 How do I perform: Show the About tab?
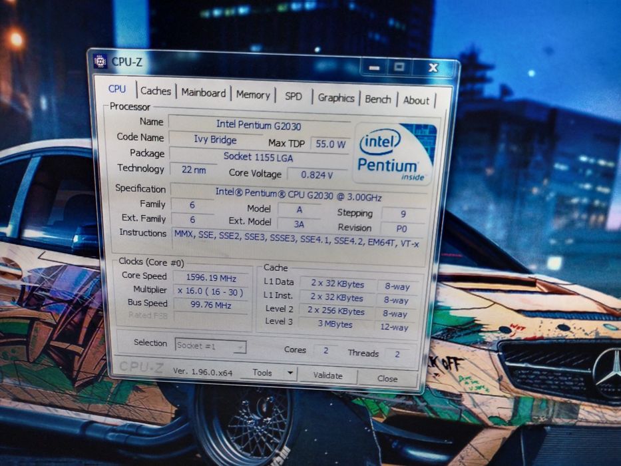[x=416, y=101]
